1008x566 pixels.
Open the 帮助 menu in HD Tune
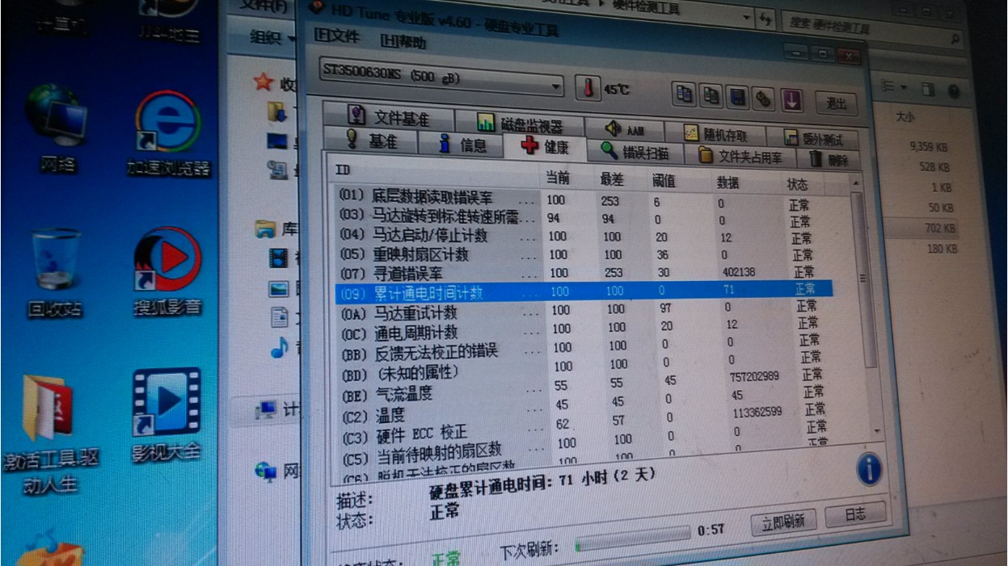pos(402,41)
